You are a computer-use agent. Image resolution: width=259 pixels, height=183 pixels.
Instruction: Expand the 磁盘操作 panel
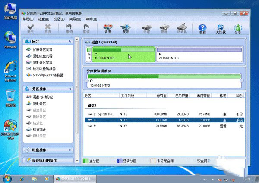70,150
